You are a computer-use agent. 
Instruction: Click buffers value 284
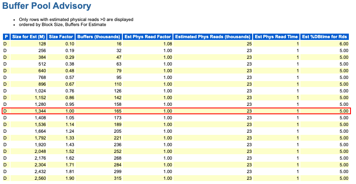point(118,165)
